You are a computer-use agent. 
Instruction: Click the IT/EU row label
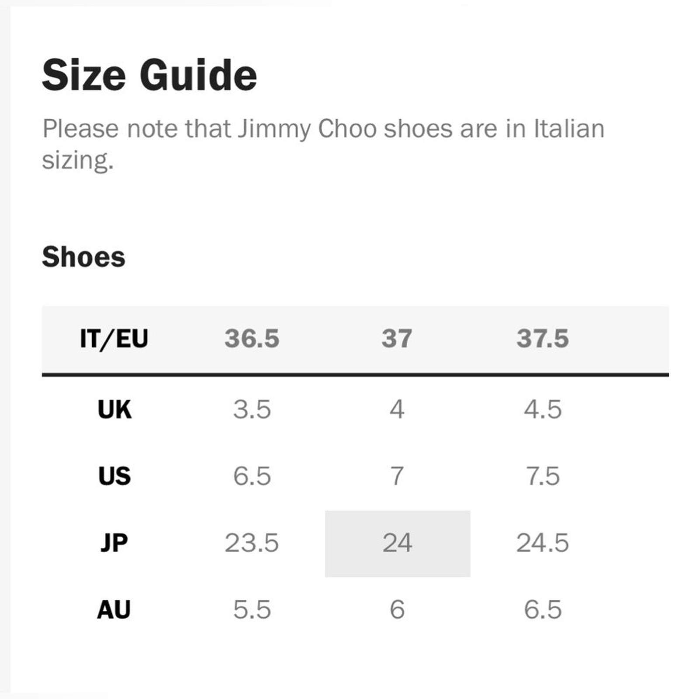pyautogui.click(x=114, y=339)
